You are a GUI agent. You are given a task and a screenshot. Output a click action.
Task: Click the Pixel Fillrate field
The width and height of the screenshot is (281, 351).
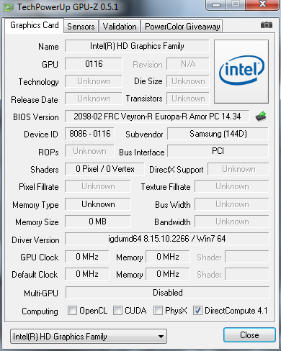click(98, 186)
